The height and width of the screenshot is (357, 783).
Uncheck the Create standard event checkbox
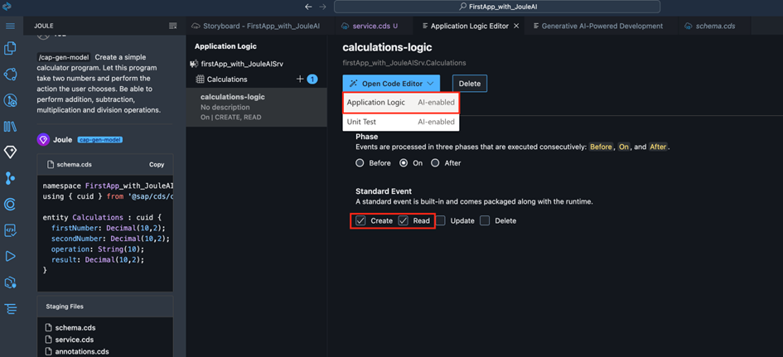coord(360,221)
